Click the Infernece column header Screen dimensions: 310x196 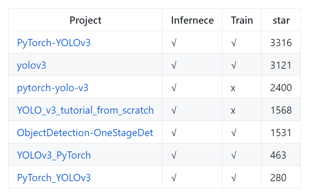click(192, 20)
